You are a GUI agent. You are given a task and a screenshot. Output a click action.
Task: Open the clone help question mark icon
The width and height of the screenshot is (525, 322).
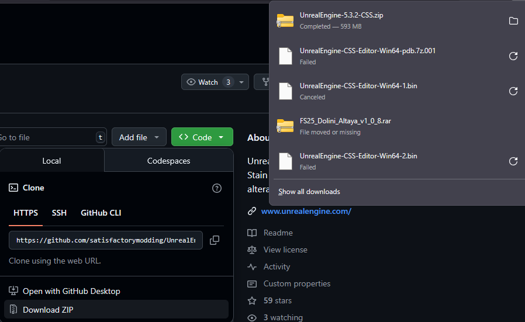click(217, 188)
